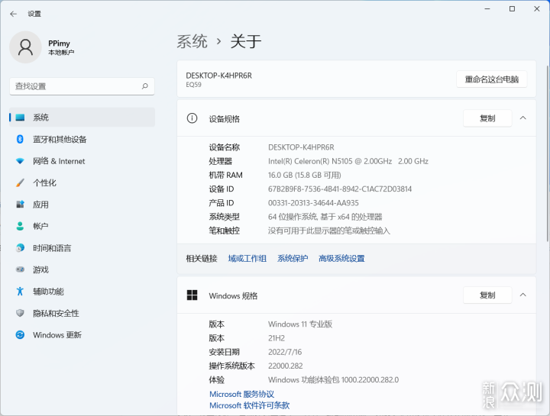Go to 网络 & Internet settings
The width and height of the screenshot is (550, 416).
tap(82, 161)
